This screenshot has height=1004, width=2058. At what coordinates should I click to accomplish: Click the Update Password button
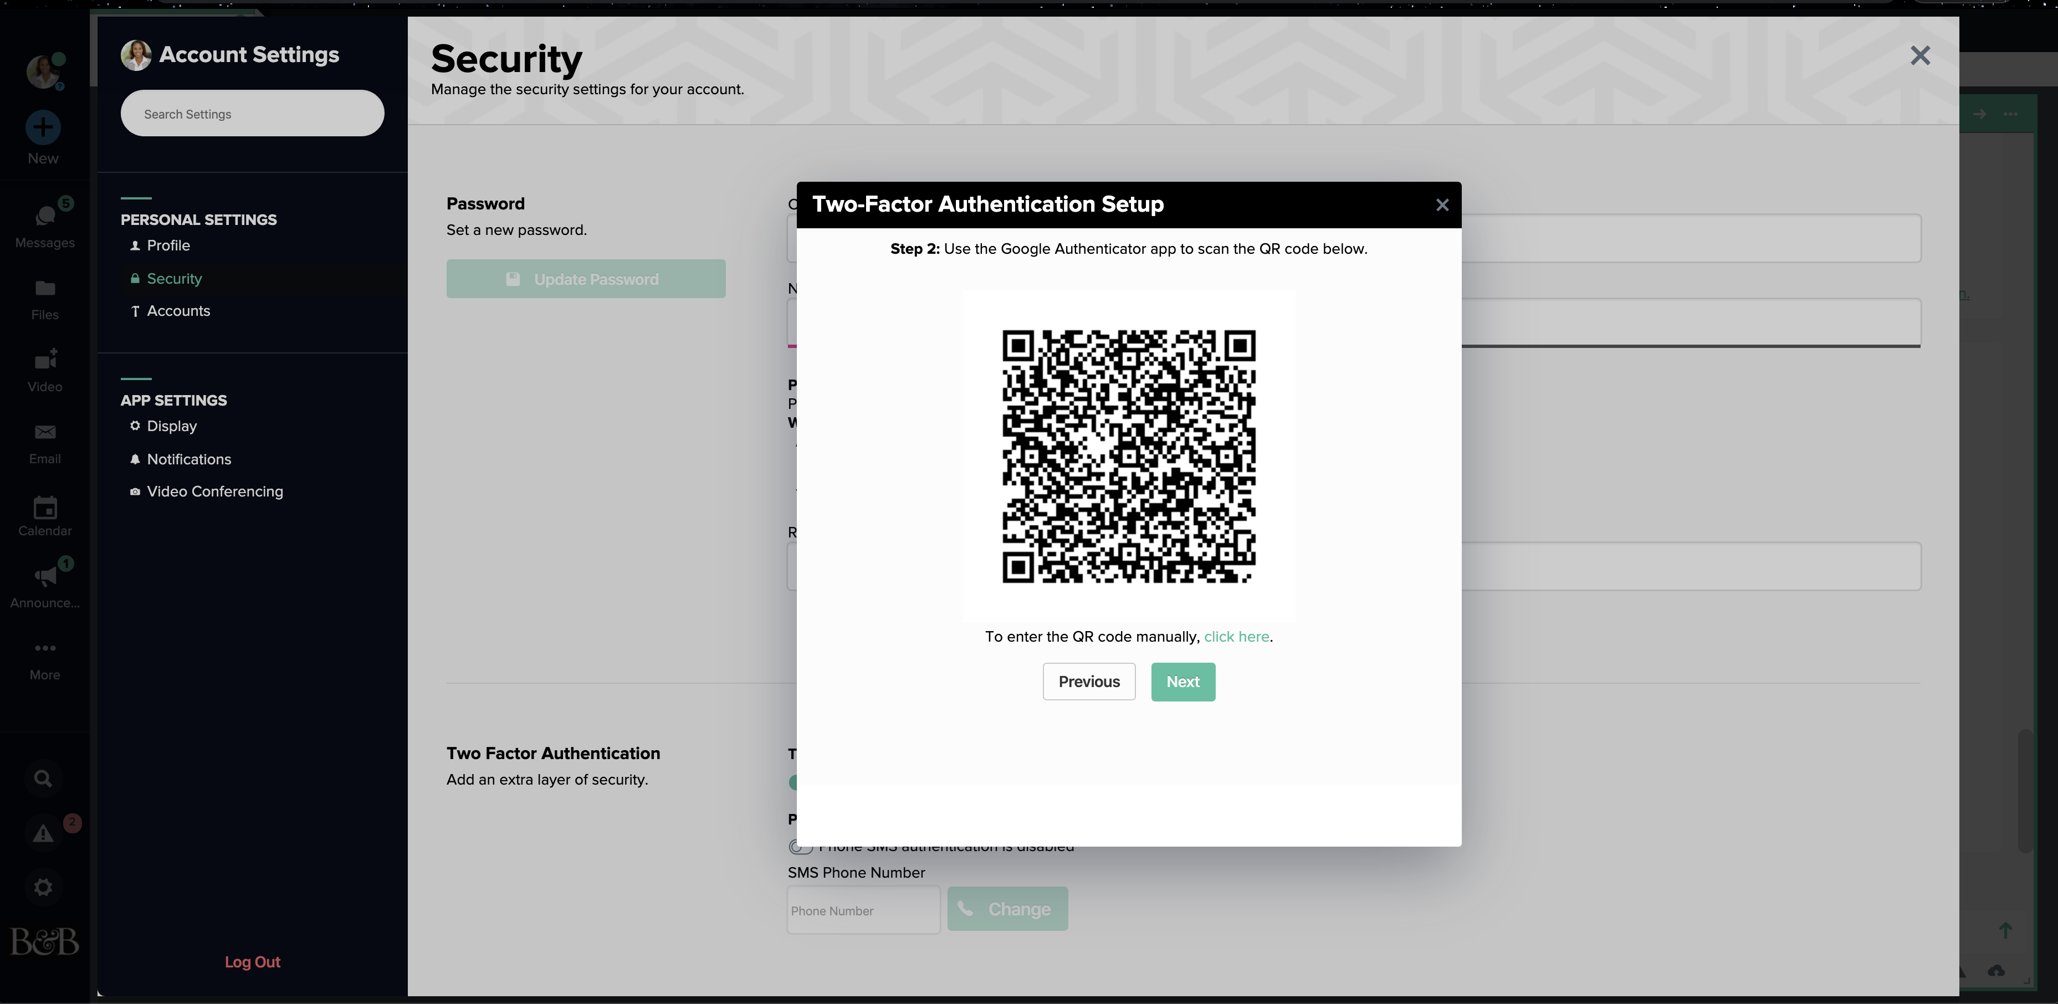(586, 279)
